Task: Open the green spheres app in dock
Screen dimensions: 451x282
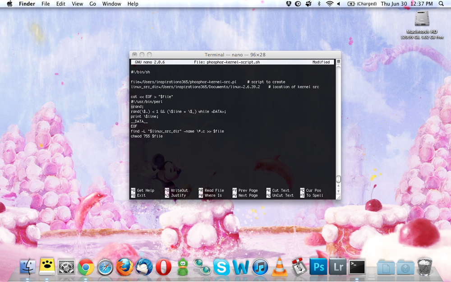Action: [202, 267]
